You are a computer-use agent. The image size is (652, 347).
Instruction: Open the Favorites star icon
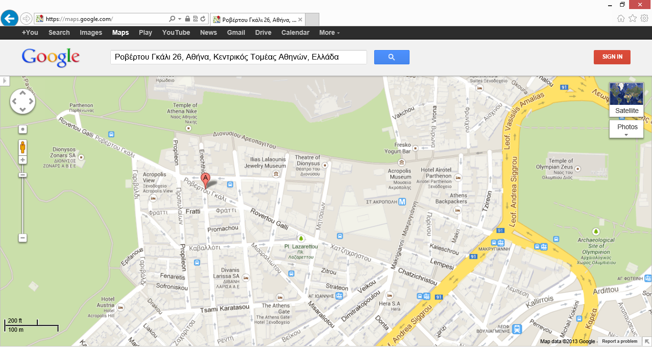pos(633,19)
